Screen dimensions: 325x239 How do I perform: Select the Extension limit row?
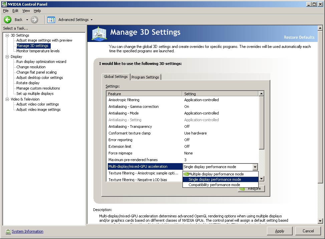[x=183, y=146]
